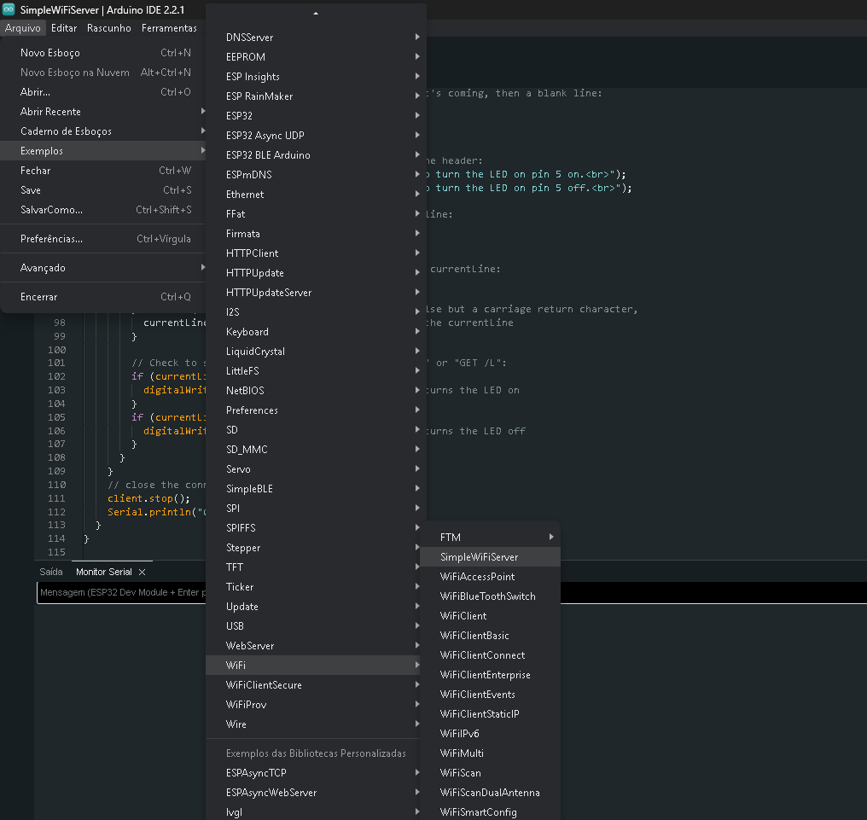The height and width of the screenshot is (820, 867).
Task: Open the WiFiScan example
Action: pyautogui.click(x=461, y=773)
